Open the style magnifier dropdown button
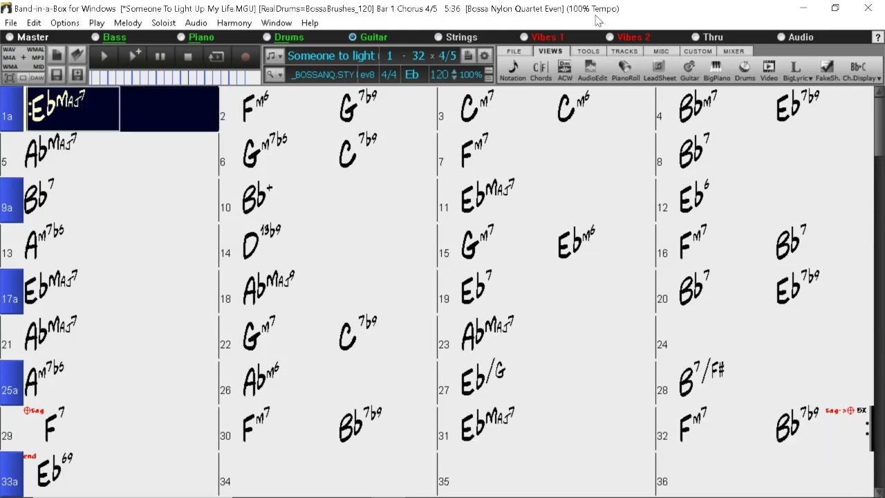885x498 pixels. coord(274,75)
